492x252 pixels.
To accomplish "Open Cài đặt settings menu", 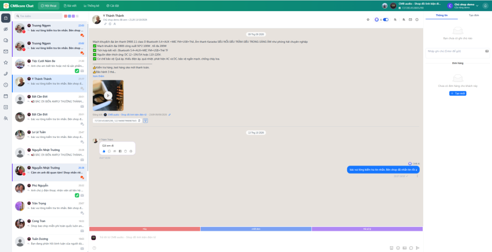I will [113, 6].
